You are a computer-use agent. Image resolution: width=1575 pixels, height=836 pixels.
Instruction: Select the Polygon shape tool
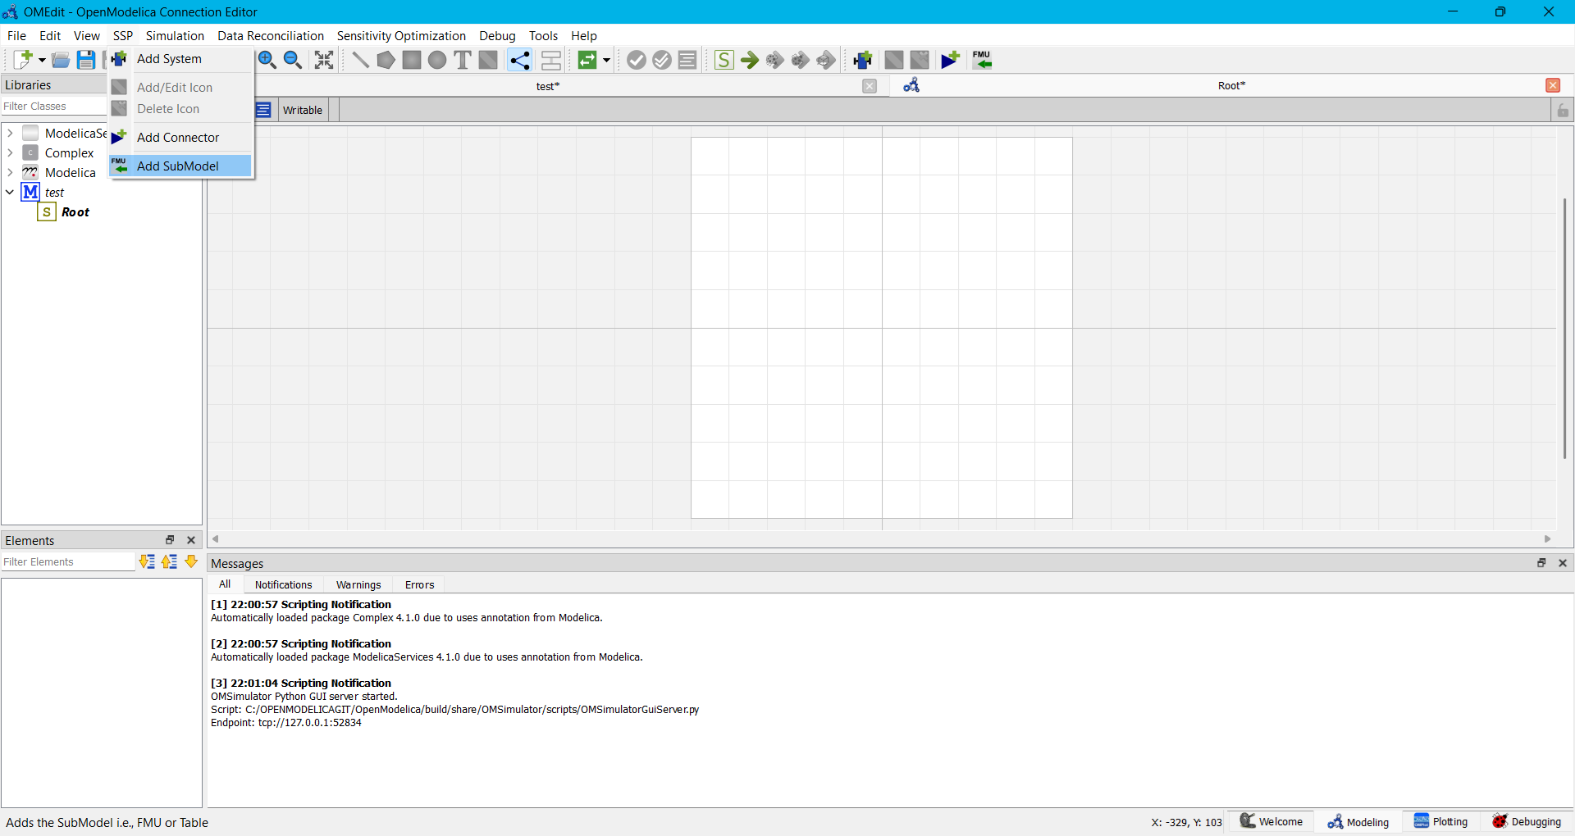click(386, 60)
